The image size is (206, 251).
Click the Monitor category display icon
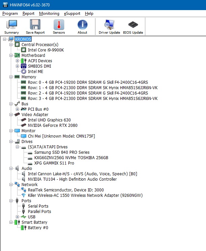[17, 131]
